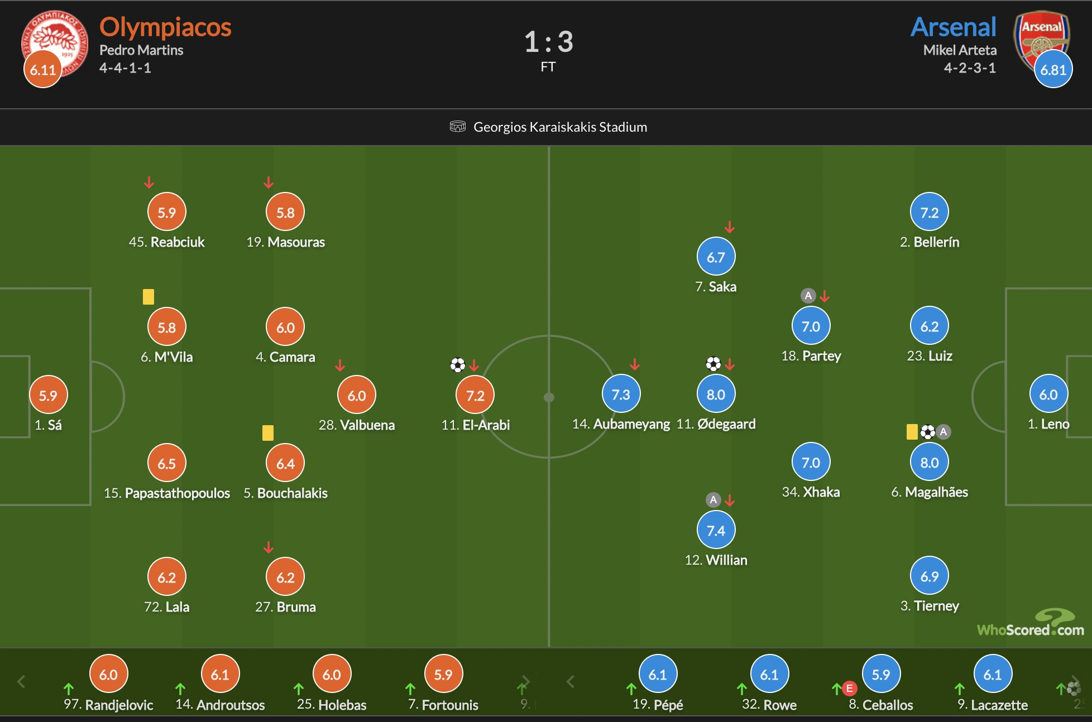Image resolution: width=1092 pixels, height=722 pixels.
Task: Show next Olympiacos substitutes with right chevron
Action: pyautogui.click(x=526, y=681)
